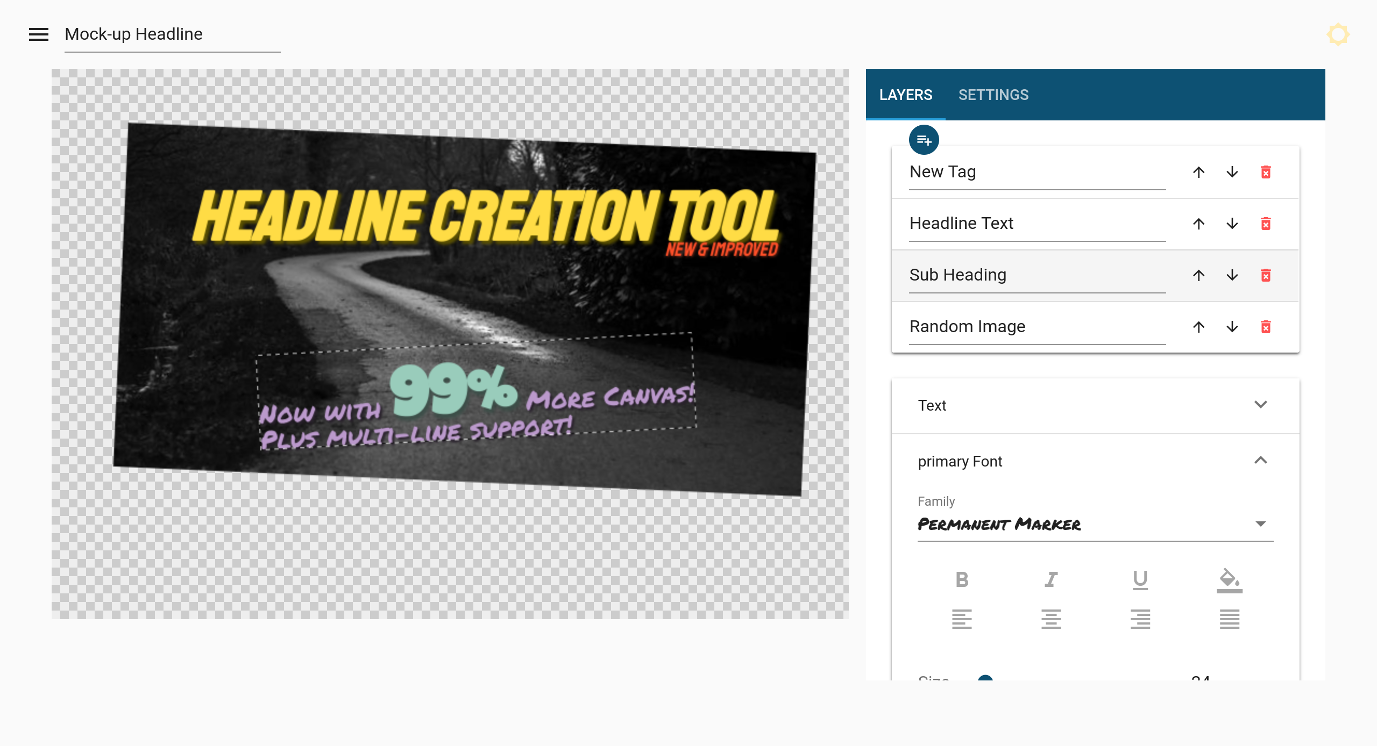Toggle bold text formatting
This screenshot has height=746, width=1377.
pos(962,580)
